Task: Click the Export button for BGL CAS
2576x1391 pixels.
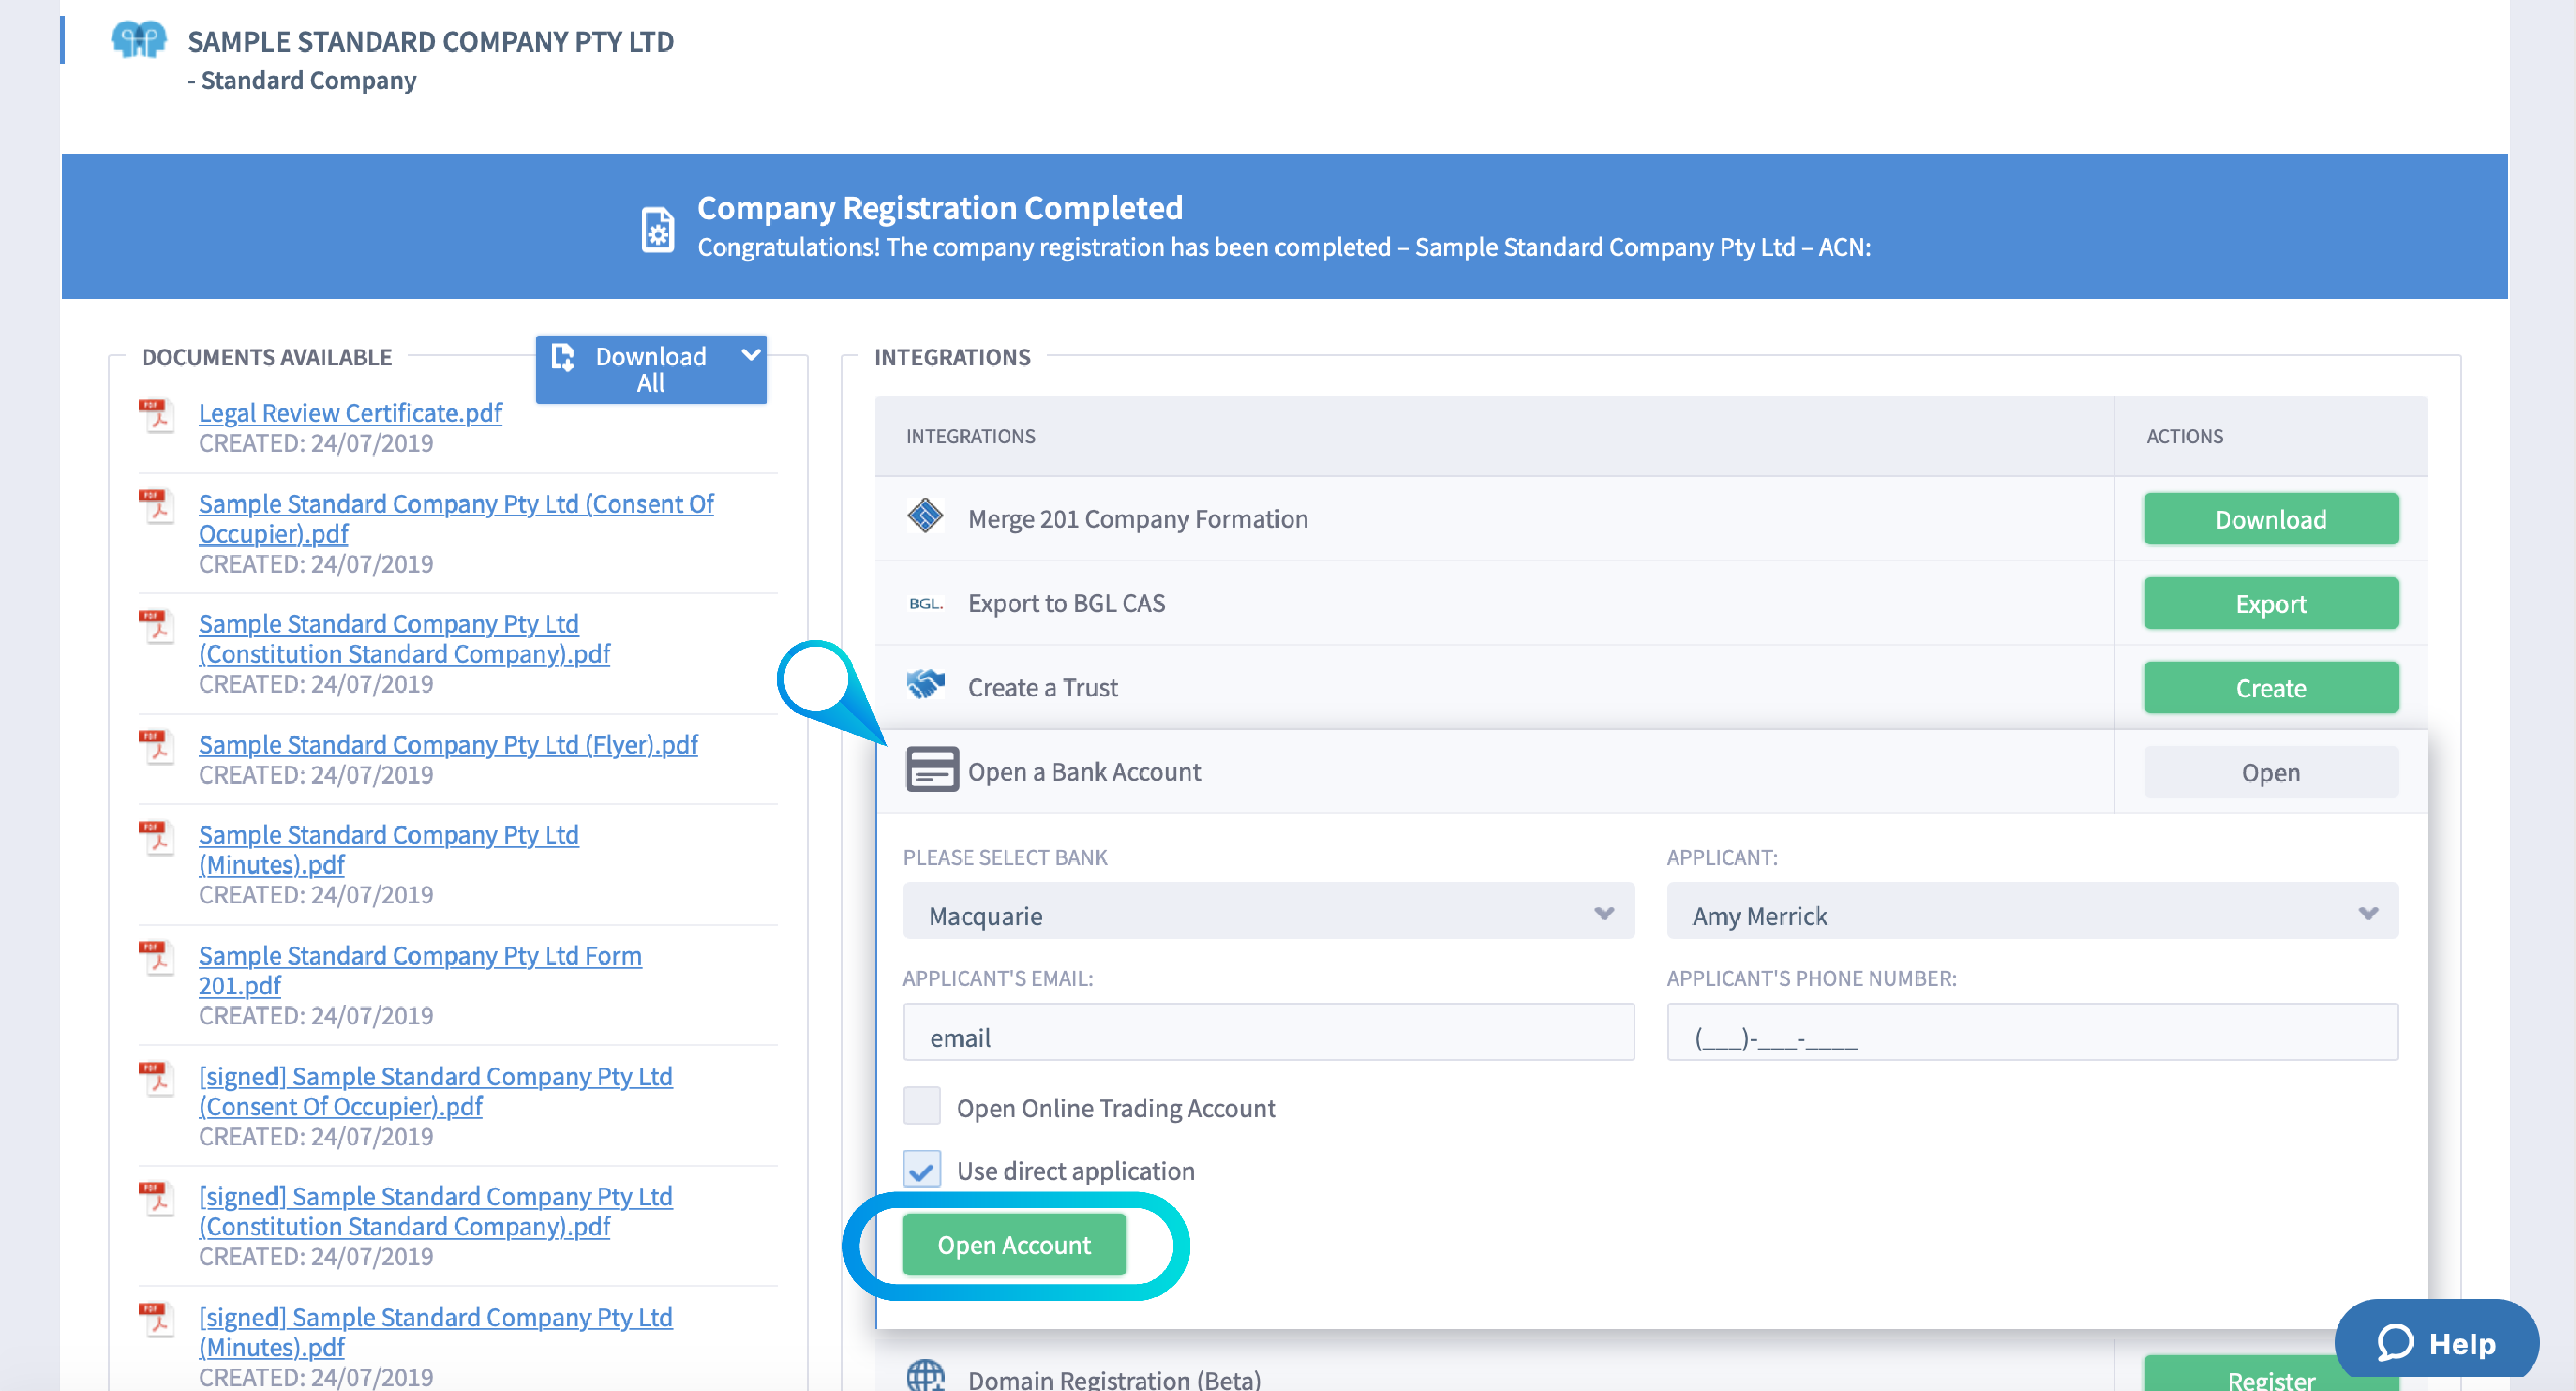Action: point(2270,603)
